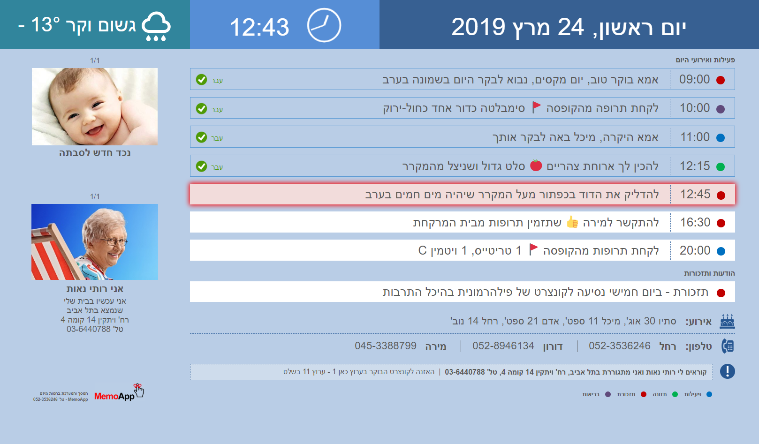Screen dimensions: 759x444
Task: Click the green checkmark in the 10:00 row
Action: 201,109
